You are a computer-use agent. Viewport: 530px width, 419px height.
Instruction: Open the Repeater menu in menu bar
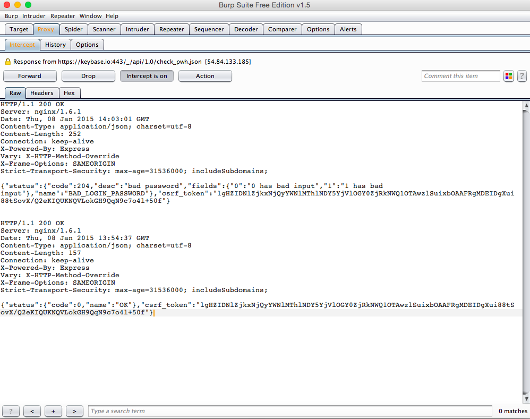(x=63, y=16)
